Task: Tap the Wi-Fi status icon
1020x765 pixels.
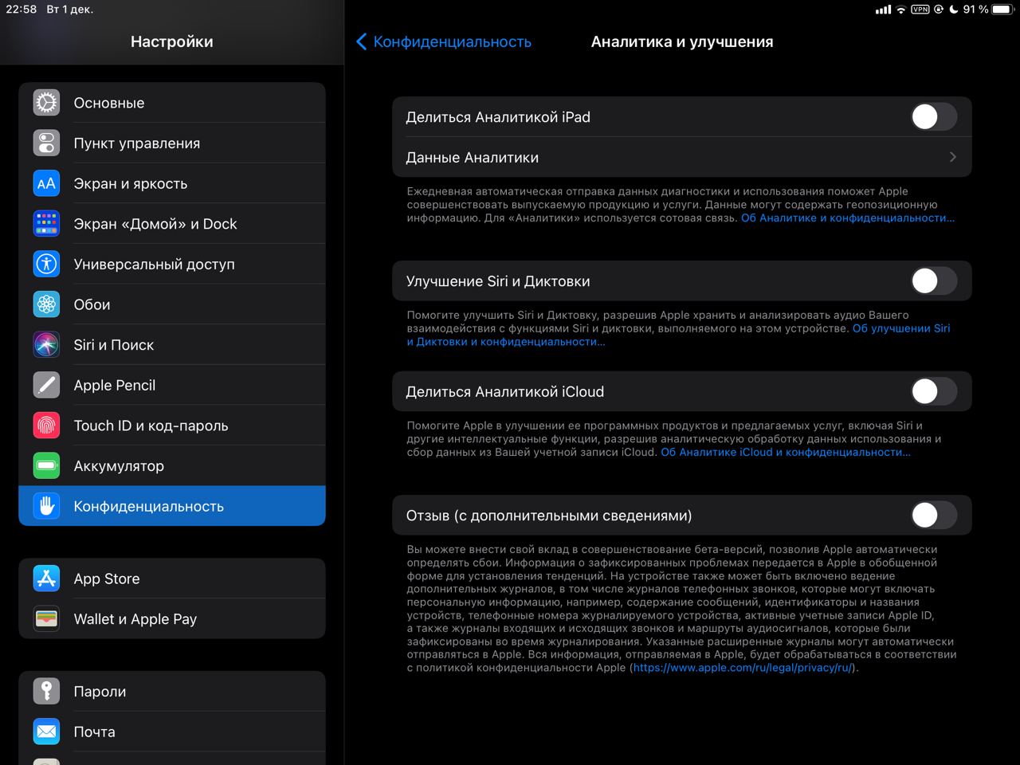Action: pos(901,10)
